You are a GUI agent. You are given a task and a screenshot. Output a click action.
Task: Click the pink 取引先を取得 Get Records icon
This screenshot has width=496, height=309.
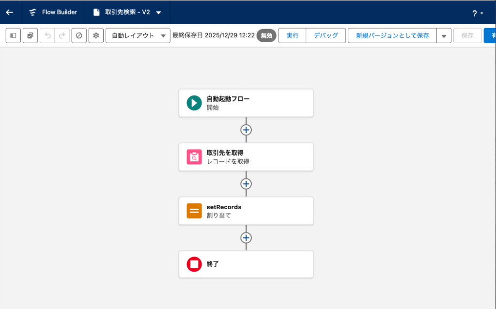click(194, 157)
